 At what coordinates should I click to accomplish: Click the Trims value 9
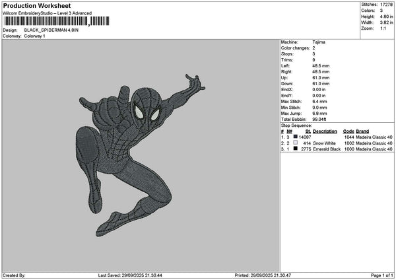click(x=313, y=60)
